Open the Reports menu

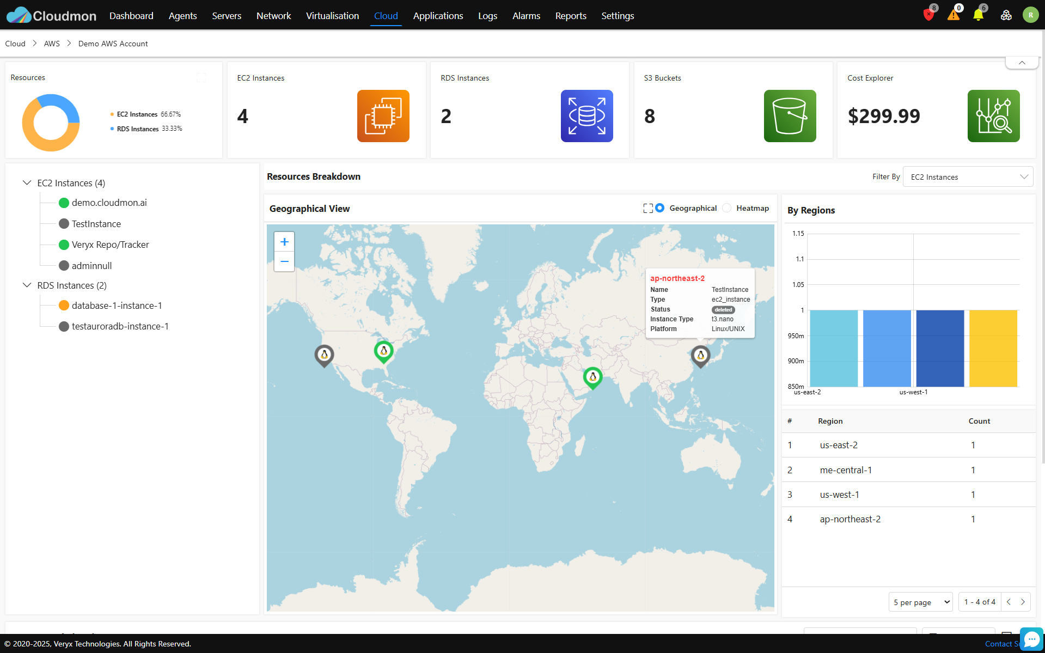pyautogui.click(x=571, y=16)
